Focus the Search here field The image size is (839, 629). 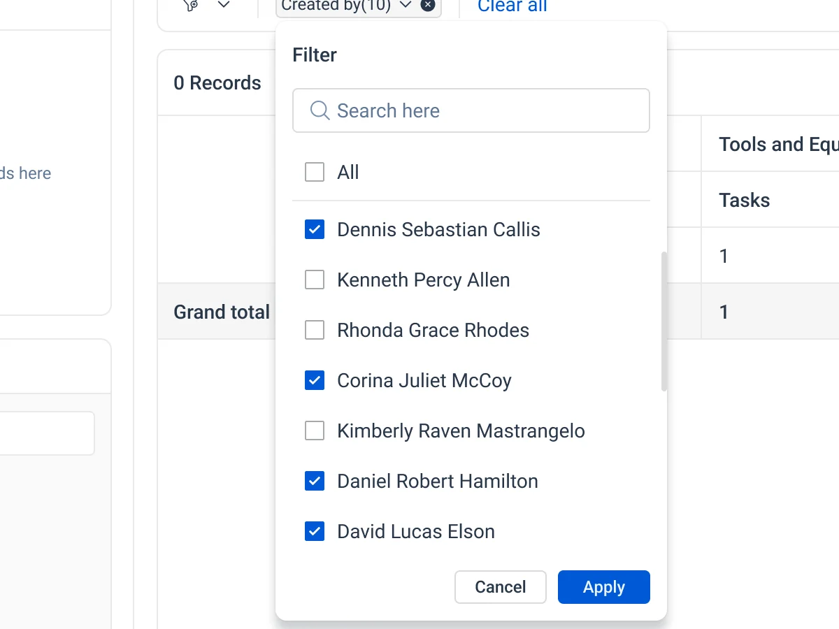471,110
